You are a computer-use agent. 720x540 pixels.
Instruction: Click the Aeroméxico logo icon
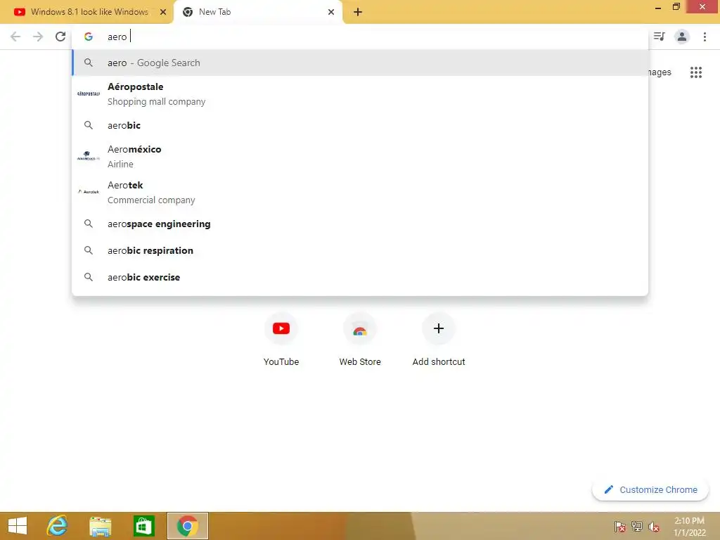[88, 156]
